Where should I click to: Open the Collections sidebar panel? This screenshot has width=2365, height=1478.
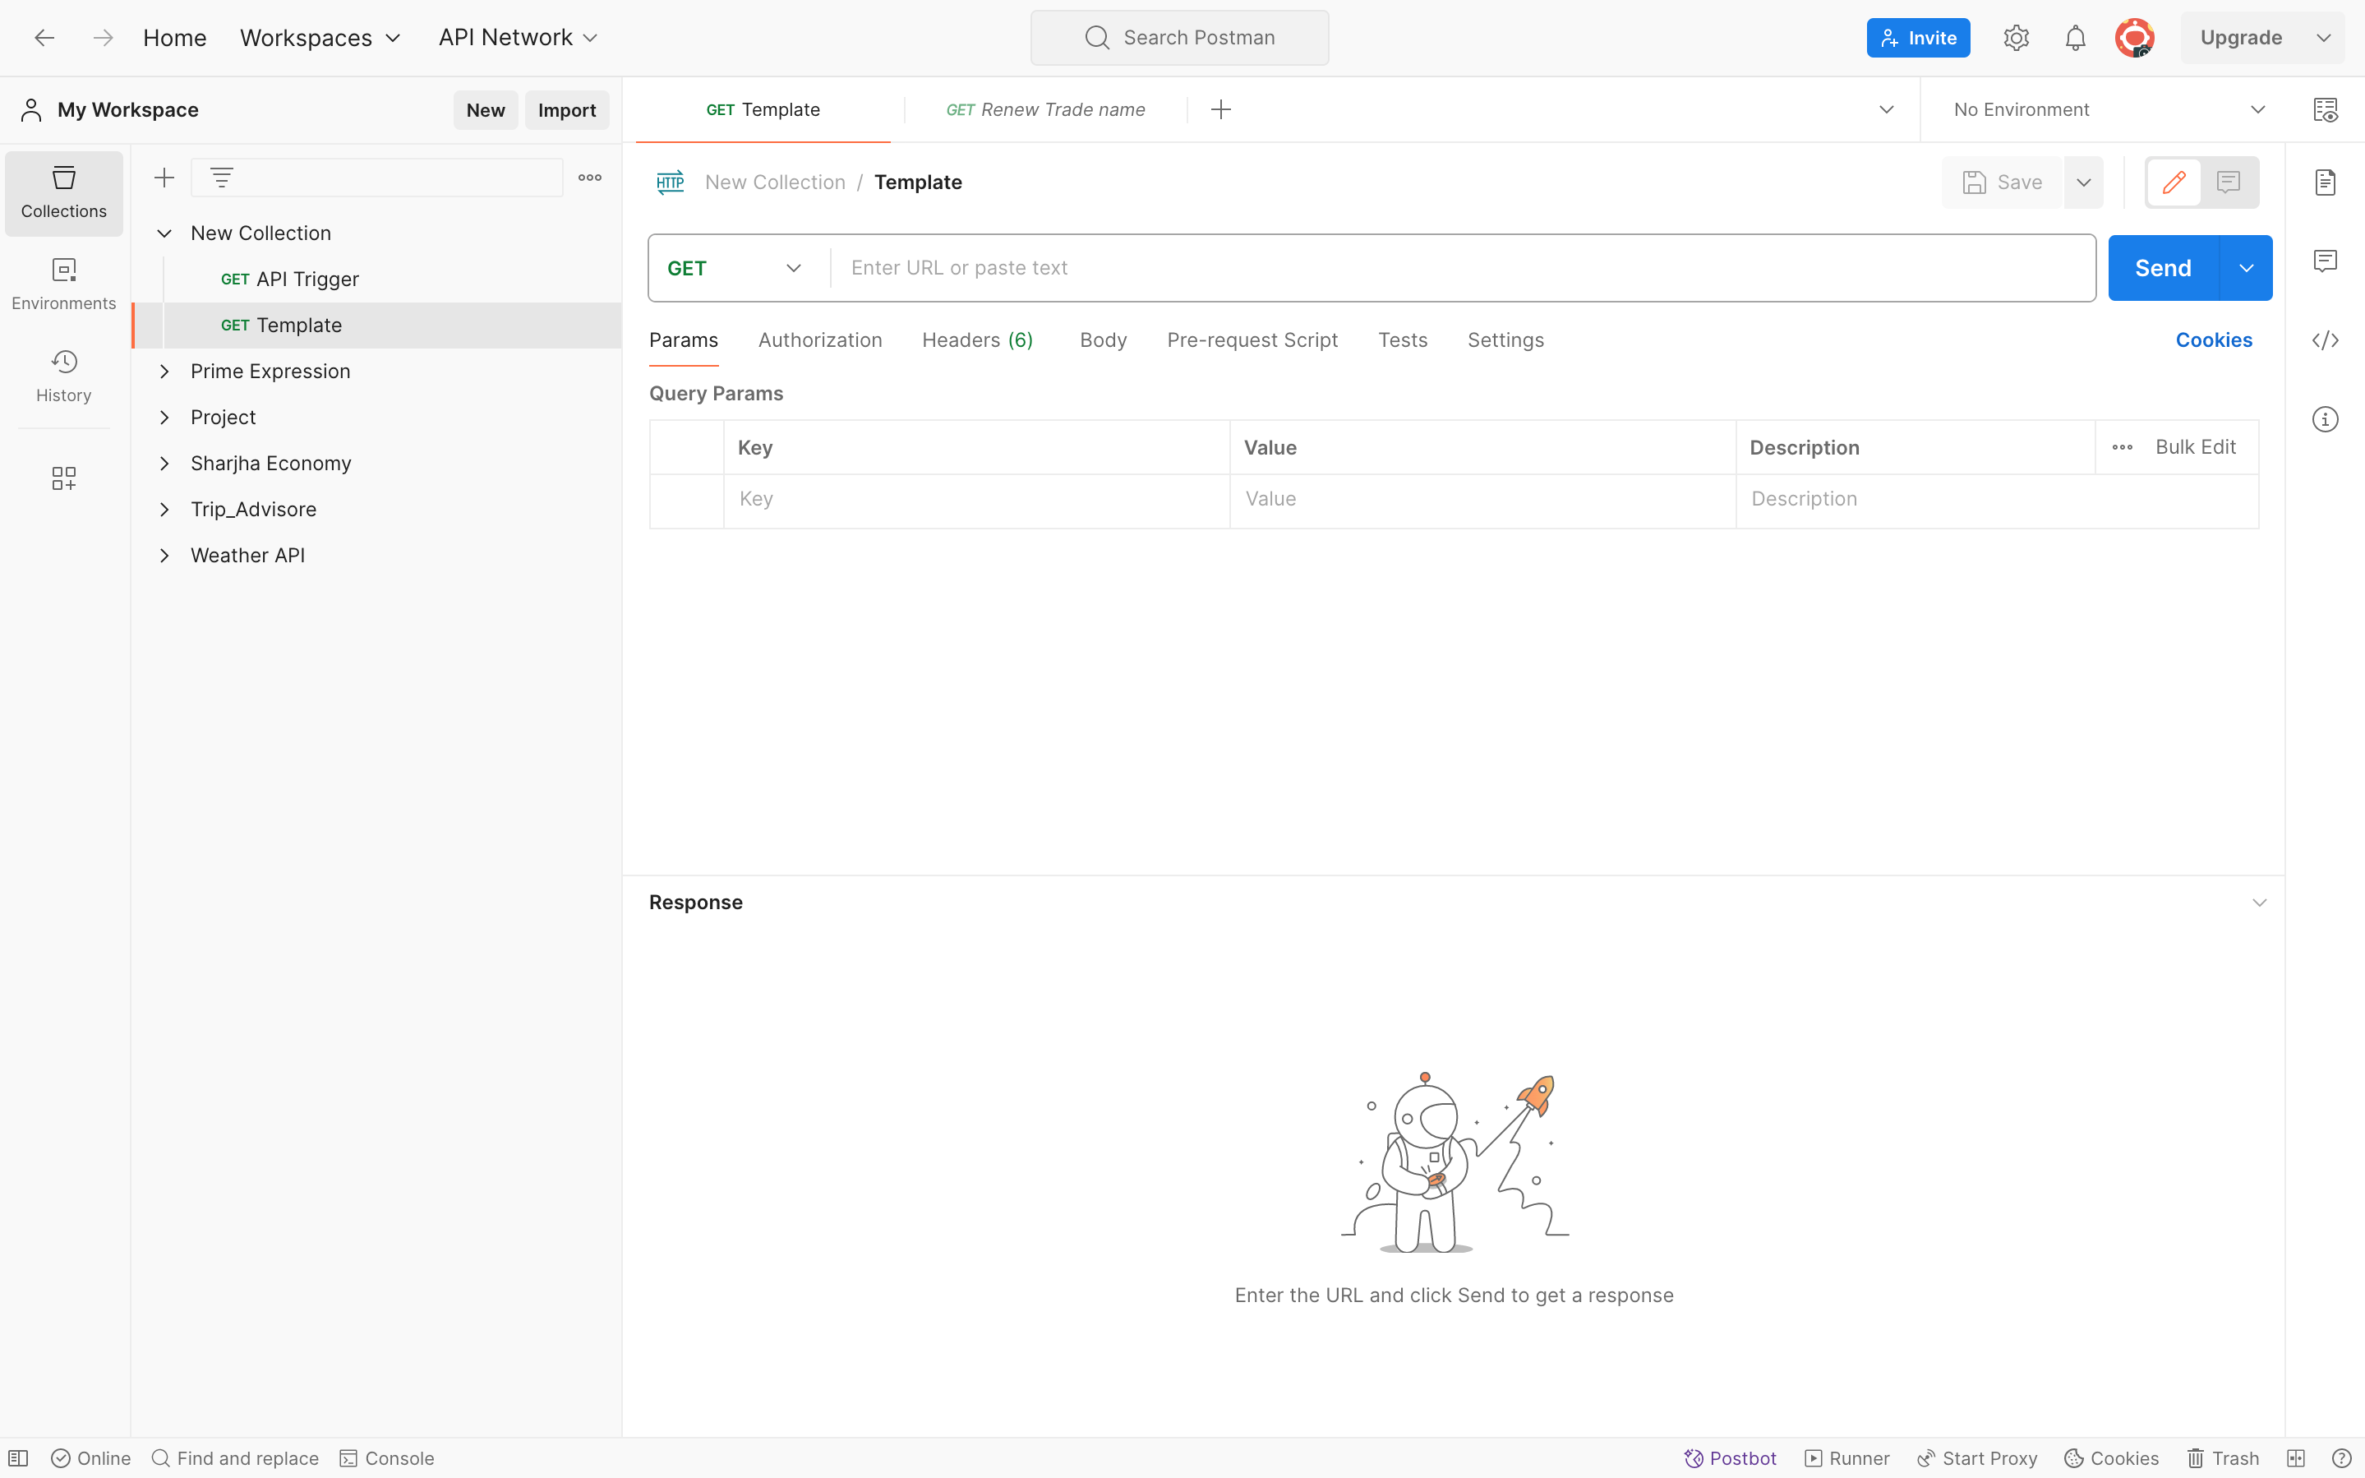(x=62, y=192)
